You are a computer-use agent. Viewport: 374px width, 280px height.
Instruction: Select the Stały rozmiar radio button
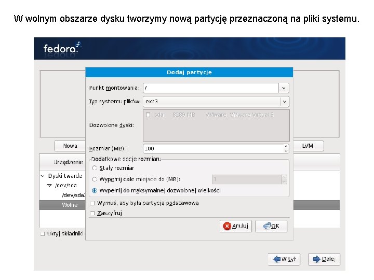click(95, 168)
